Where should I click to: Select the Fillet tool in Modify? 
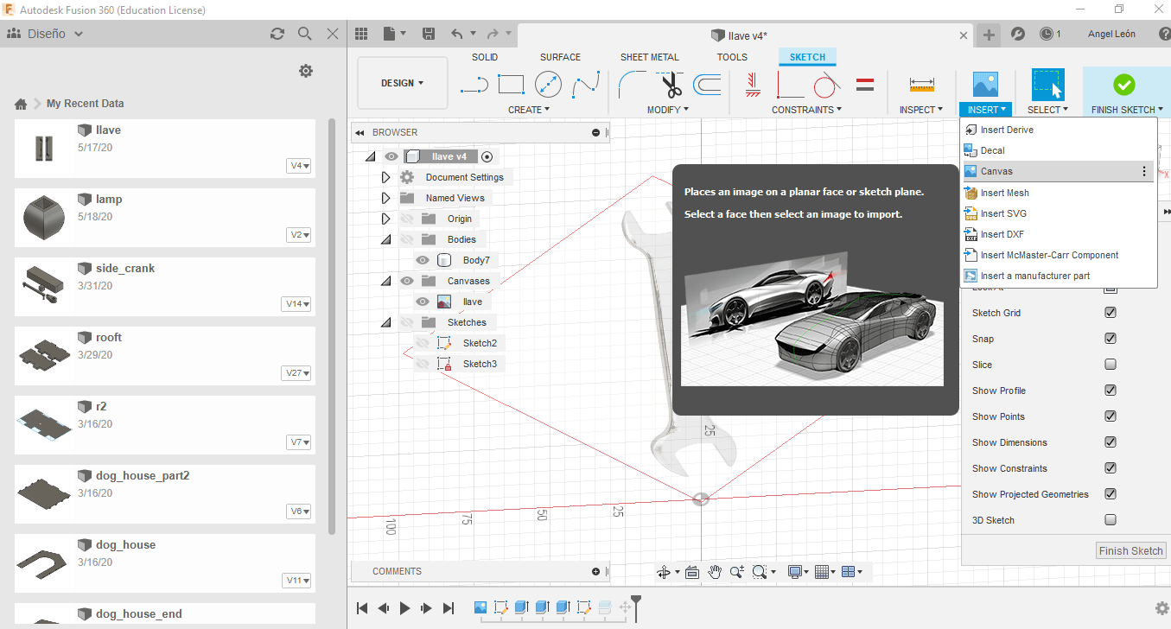(633, 85)
